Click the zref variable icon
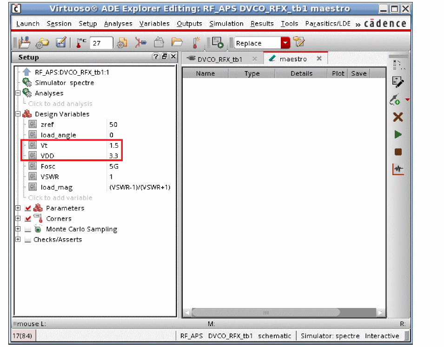Viewport: 444px width, 347px height. (x=33, y=124)
